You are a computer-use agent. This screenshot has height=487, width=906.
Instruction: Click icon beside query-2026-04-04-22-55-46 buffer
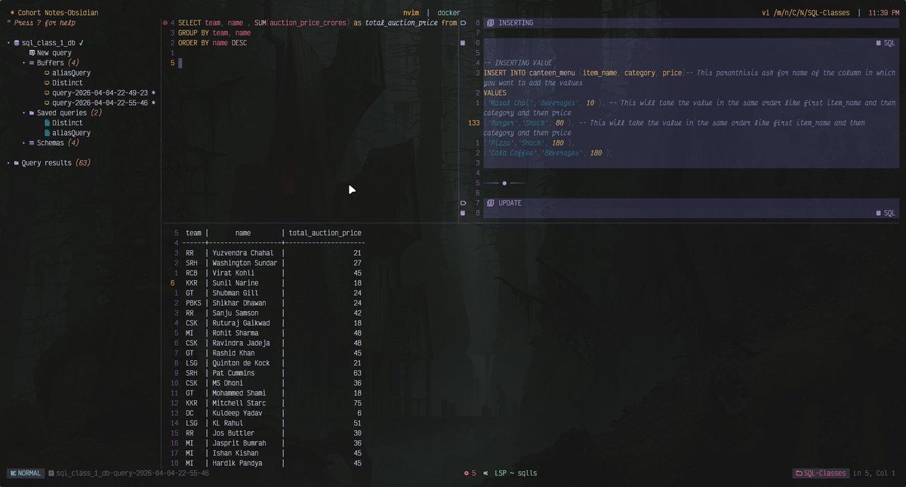pyautogui.click(x=47, y=103)
